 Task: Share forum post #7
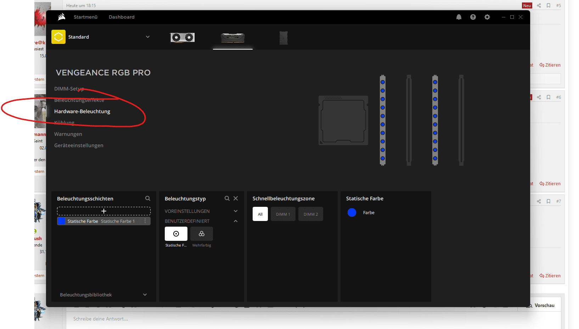pos(539,201)
